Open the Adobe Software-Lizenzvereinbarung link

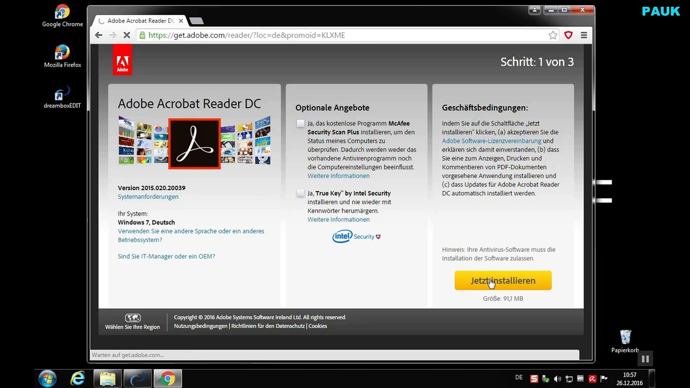pyautogui.click(x=492, y=141)
